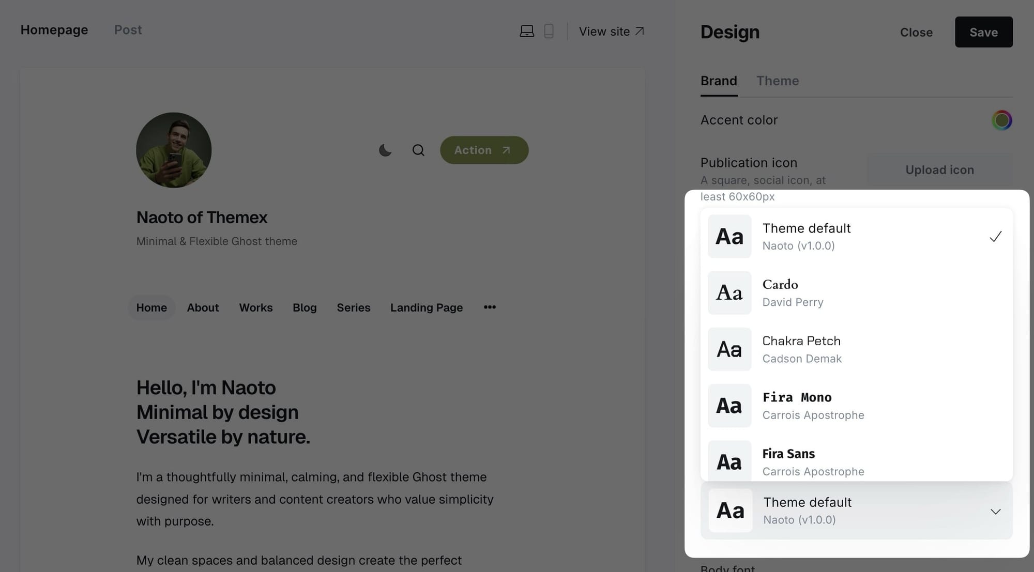Screen dimensions: 1034x572
Task: Toggle dark mode moon icon
Action: (385, 150)
